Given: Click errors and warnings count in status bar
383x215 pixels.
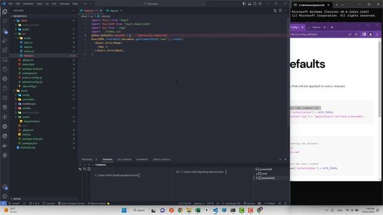Looking at the screenshot, I should click(x=34, y=203).
